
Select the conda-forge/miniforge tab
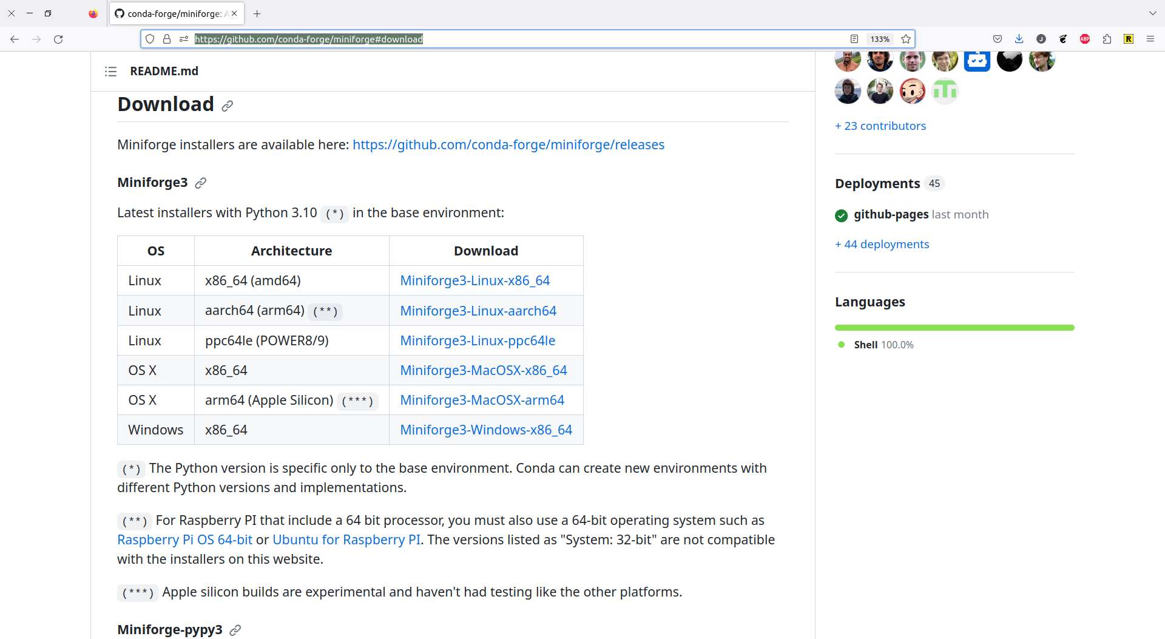coord(177,13)
